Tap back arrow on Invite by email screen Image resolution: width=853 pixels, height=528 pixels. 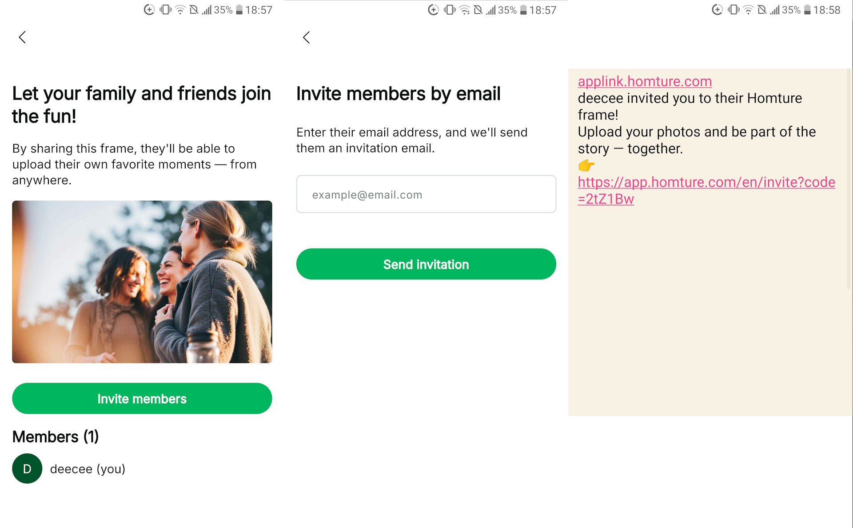[x=306, y=37]
